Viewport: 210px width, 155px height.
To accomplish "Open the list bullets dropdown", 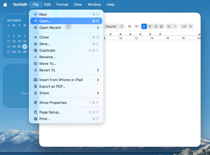I will 172,26.
